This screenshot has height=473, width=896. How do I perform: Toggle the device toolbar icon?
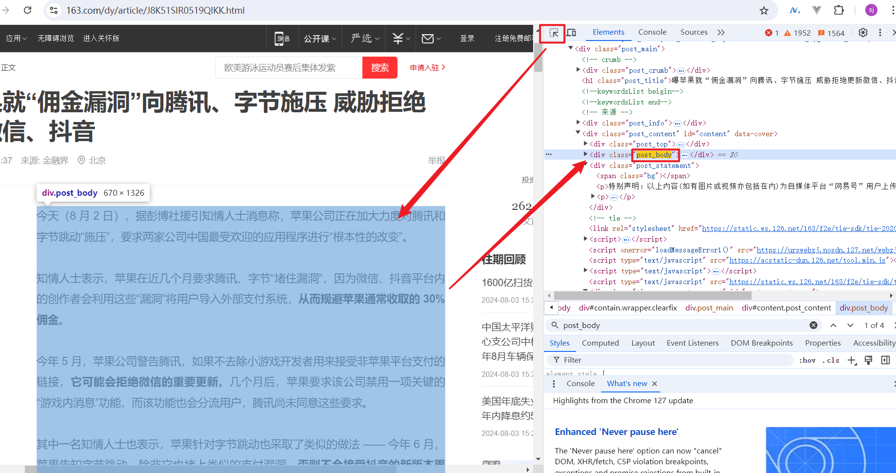click(571, 33)
